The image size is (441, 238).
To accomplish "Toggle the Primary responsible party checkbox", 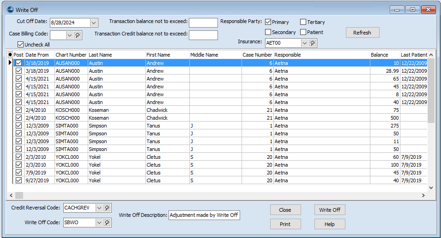I will [x=268, y=22].
